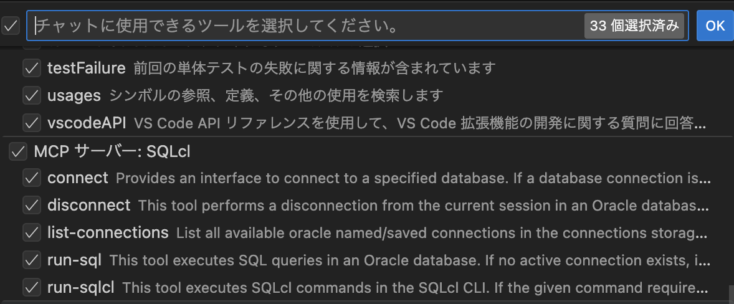Uncheck the testFailure tool checkbox
The image size is (734, 304).
(31, 68)
